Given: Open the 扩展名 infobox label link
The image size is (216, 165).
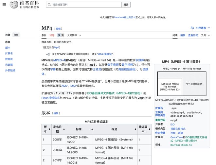Looking at the screenshot, I should [x=159, y=108].
